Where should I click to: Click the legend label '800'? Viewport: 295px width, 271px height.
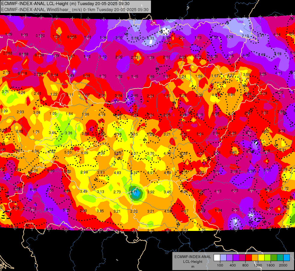(x=245, y=265)
